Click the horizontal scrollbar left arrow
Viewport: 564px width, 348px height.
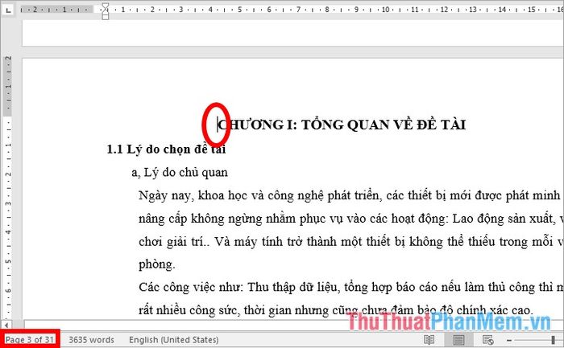click(6, 325)
